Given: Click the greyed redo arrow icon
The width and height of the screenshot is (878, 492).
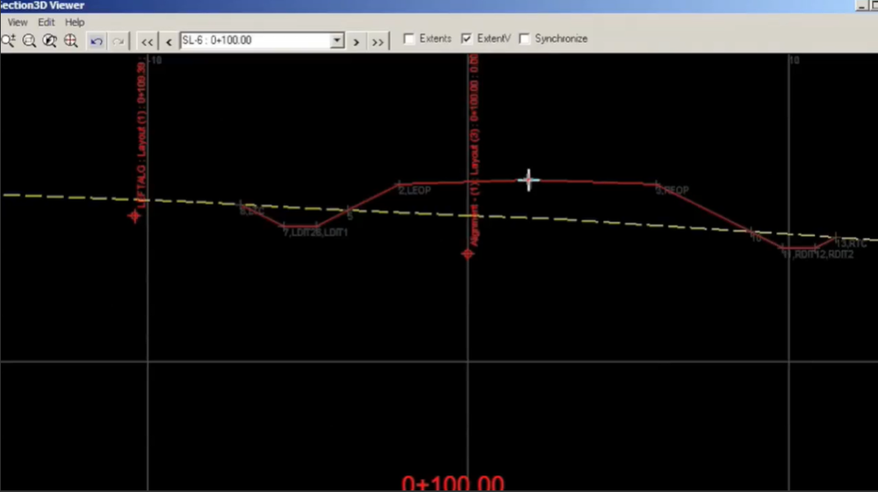Looking at the screenshot, I should point(118,41).
